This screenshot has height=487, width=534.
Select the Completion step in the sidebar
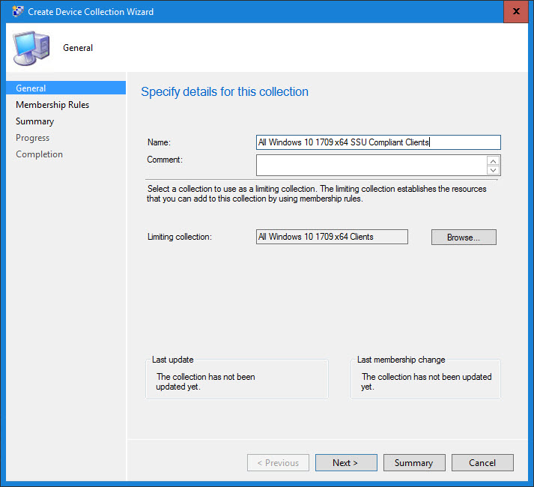tap(39, 154)
